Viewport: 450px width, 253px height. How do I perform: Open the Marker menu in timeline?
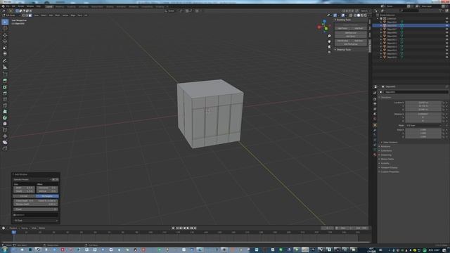[42, 228]
